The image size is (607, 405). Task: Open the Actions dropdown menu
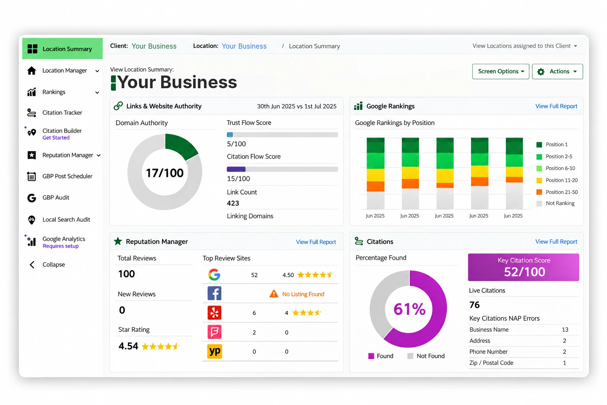557,72
